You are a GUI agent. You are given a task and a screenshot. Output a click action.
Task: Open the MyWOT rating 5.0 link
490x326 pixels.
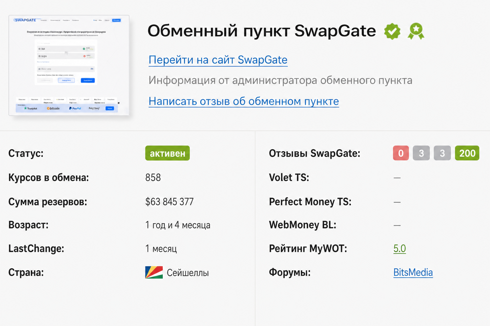coord(399,248)
